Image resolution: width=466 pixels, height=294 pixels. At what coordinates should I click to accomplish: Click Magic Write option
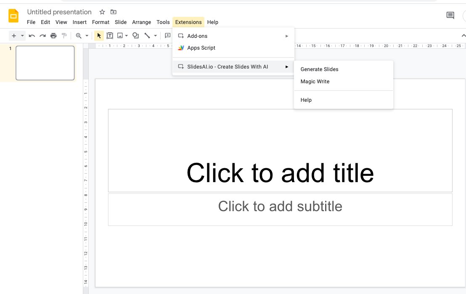315,81
